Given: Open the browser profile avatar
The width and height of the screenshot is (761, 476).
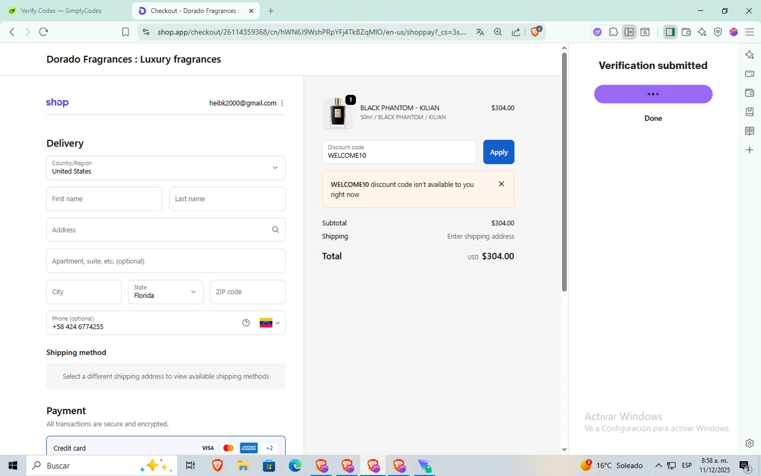Looking at the screenshot, I should tap(734, 32).
